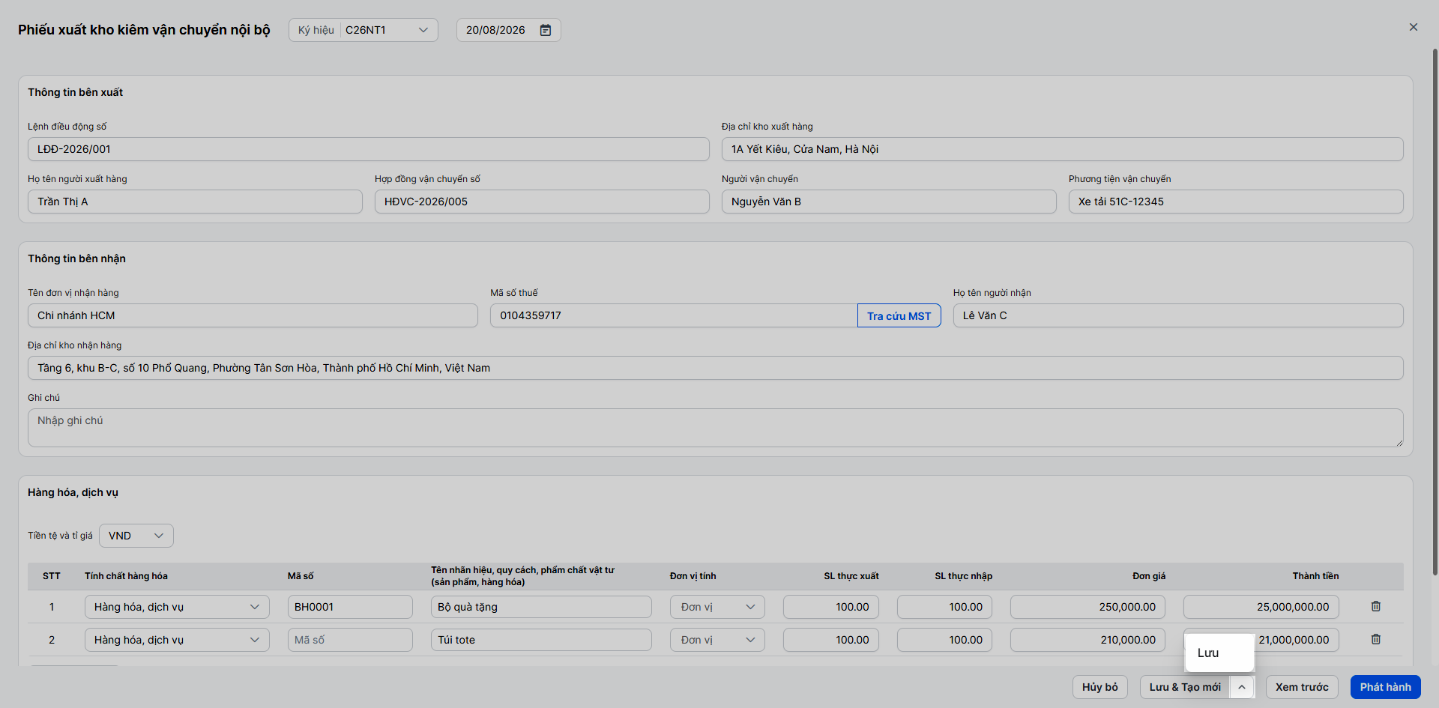Click the Đơn vị tính column header
This screenshot has height=708, width=1439.
tap(693, 576)
